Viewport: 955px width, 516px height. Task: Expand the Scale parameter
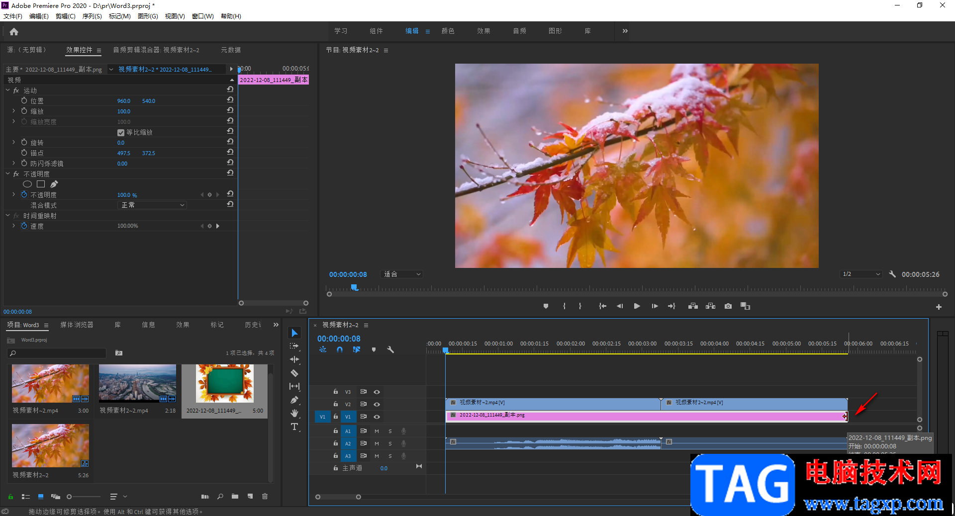[x=13, y=111]
